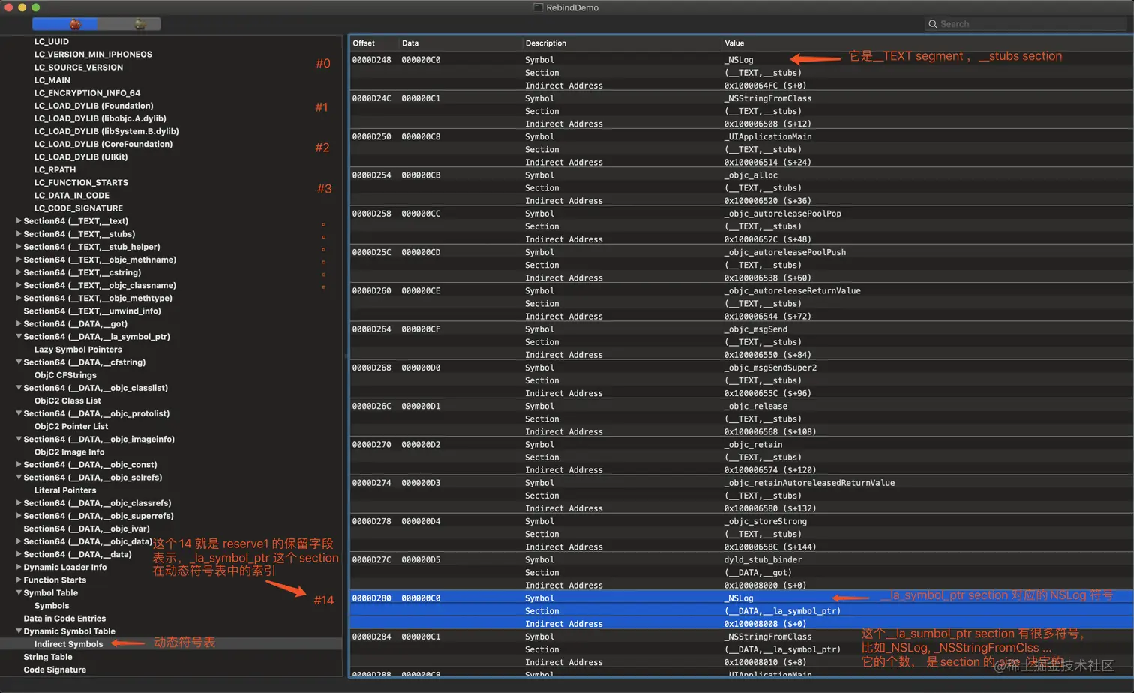The height and width of the screenshot is (693, 1134).
Task: Click the _objc_msgSend symbol value
Action: [x=756, y=329]
